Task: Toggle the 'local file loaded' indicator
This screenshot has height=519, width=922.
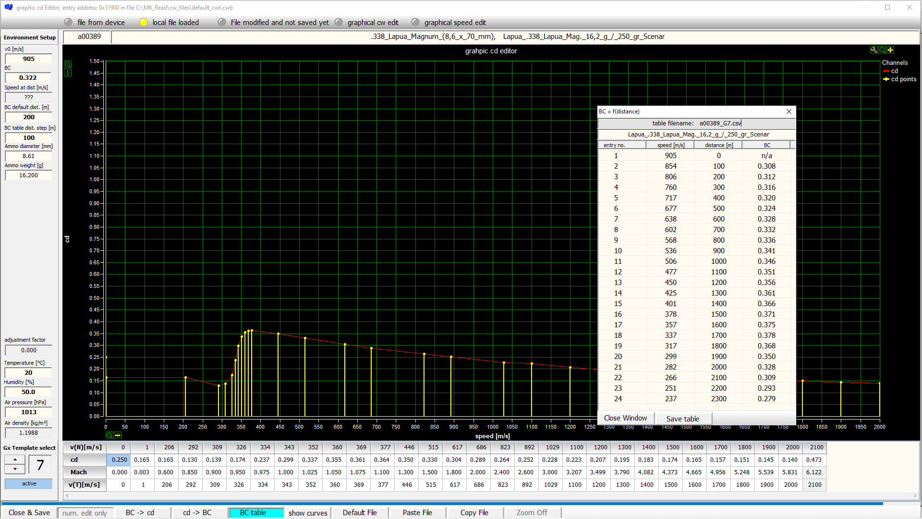Action: [144, 23]
